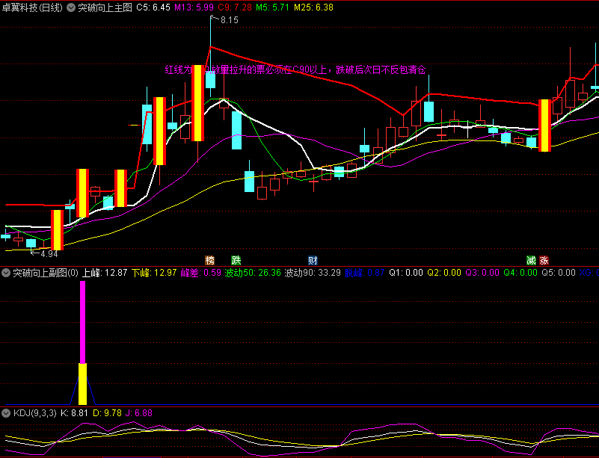Select the 峰差: 0.59 value
The height and width of the screenshot is (458, 599).
click(x=201, y=273)
